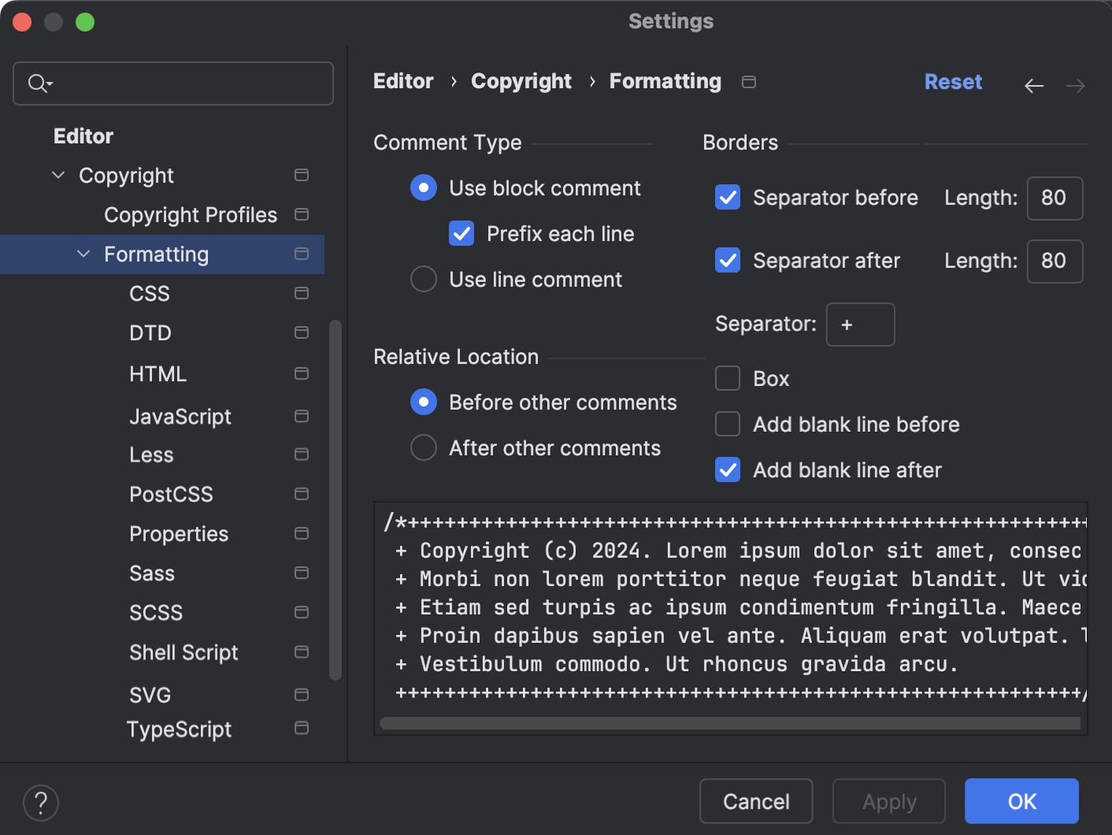1112x835 pixels.
Task: Click the Reset link
Action: (x=953, y=81)
